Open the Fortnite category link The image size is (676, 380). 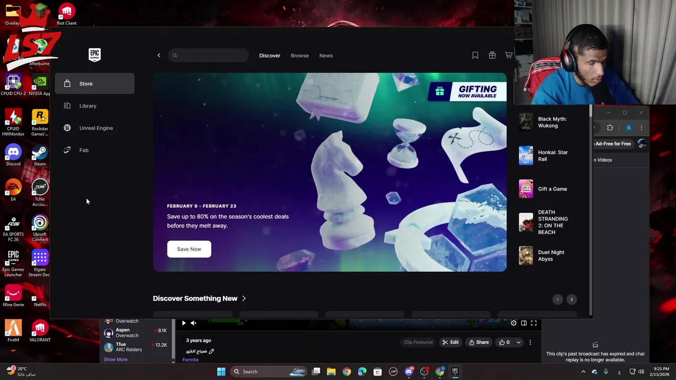point(190,360)
